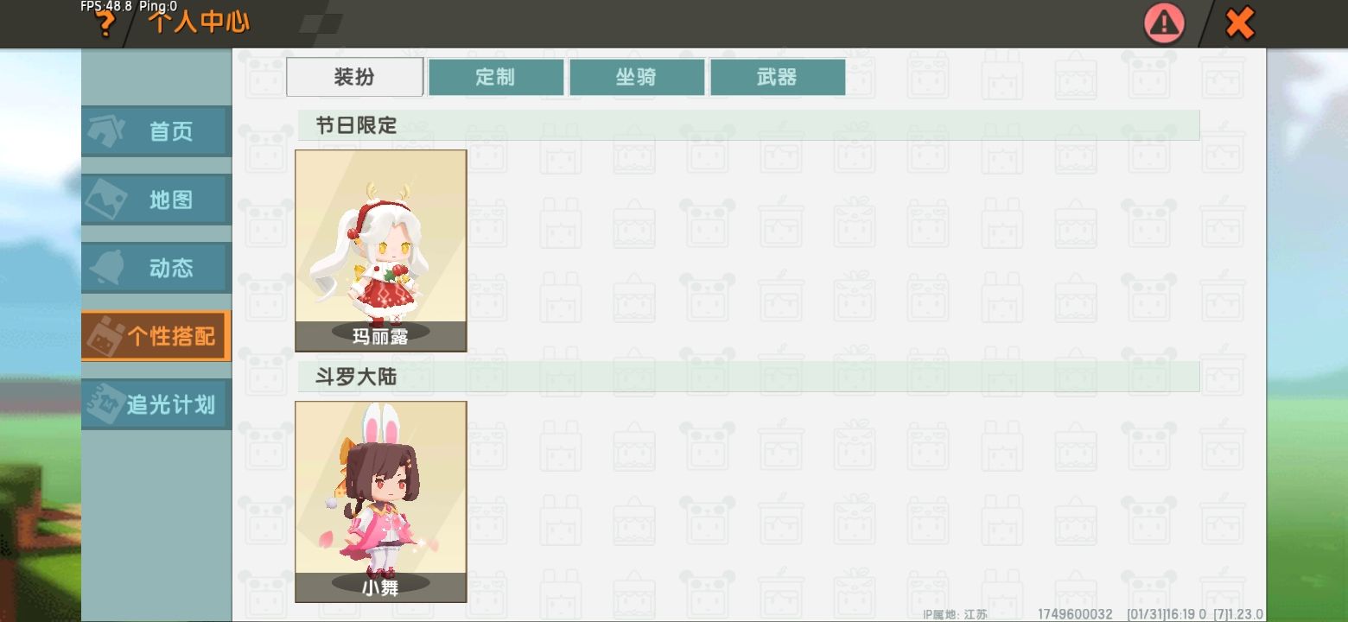Open the 动态 sidebar section
Viewport: 1348px width, 622px height.
[156, 268]
